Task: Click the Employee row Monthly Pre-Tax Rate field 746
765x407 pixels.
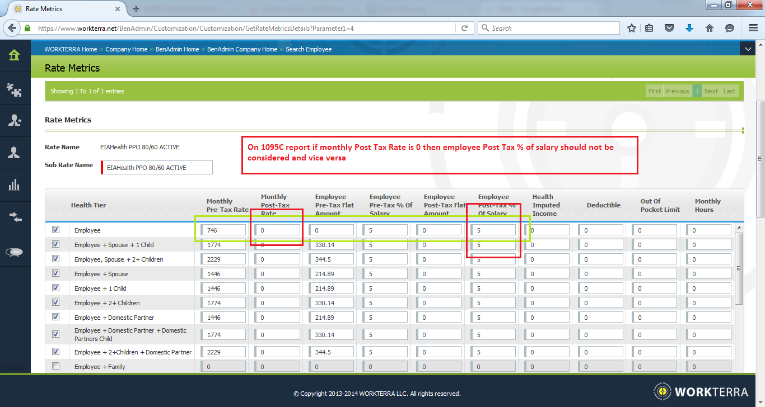Action: click(223, 230)
